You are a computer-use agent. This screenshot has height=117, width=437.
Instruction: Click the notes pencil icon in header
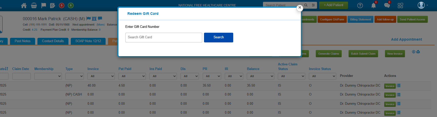pyautogui.click(x=53, y=5)
